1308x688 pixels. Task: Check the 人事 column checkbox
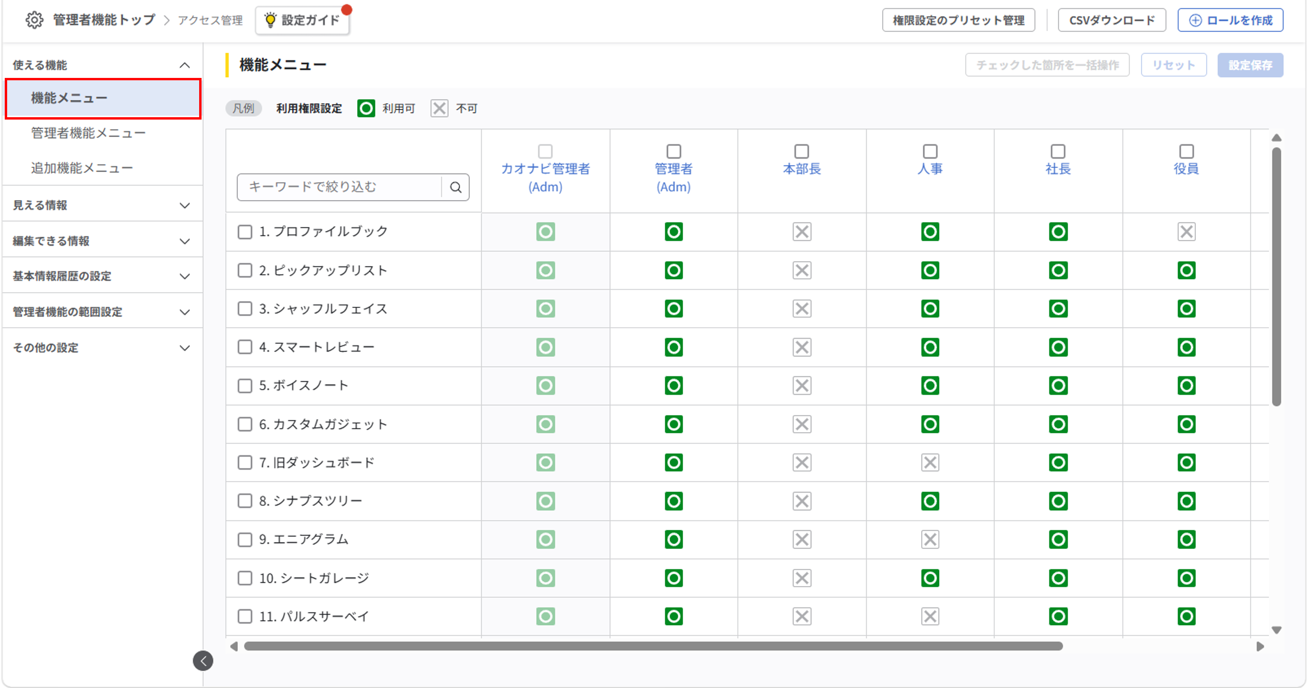(x=930, y=151)
